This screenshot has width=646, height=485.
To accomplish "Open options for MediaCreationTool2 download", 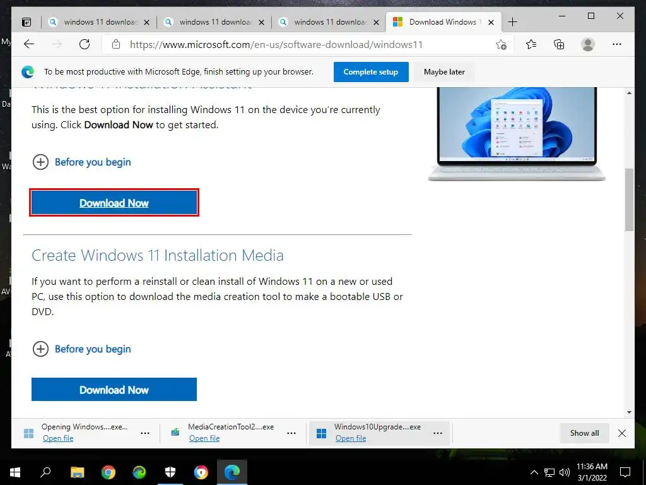I will 291,433.
